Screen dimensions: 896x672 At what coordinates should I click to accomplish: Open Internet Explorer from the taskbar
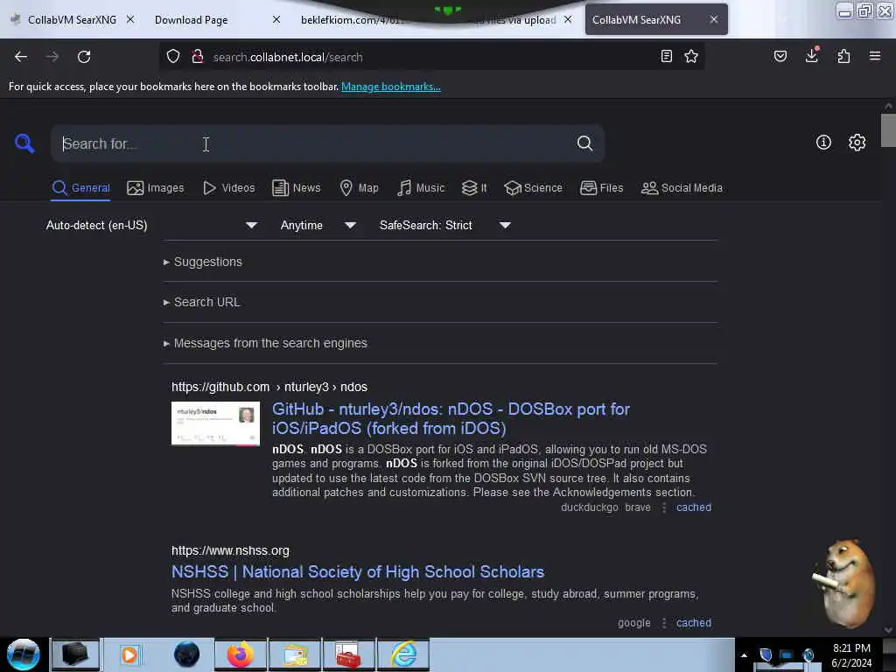403,654
